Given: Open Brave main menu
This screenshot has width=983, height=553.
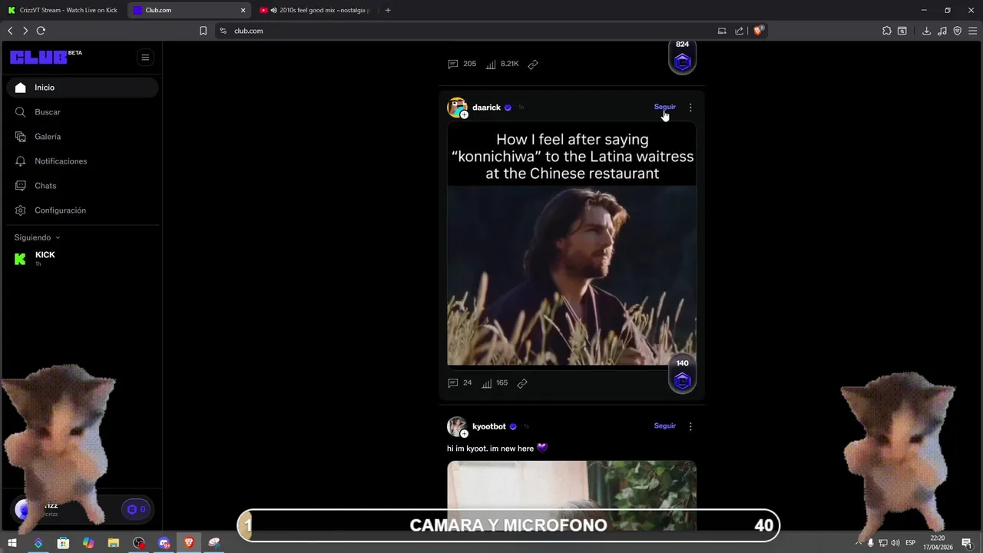Looking at the screenshot, I should 972,31.
